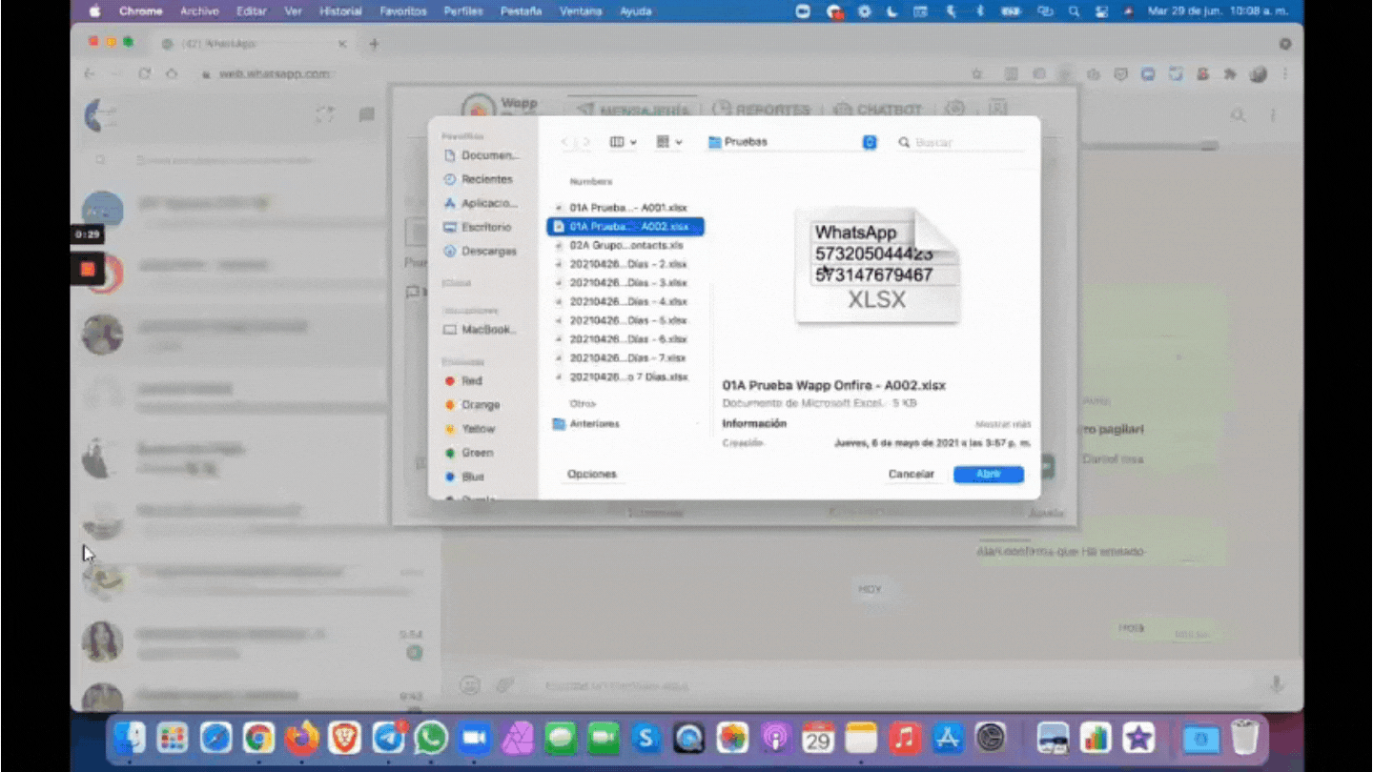Open the Documentos favorite in file dialog sidebar
Image resolution: width=1373 pixels, height=772 pixels.
482,155
